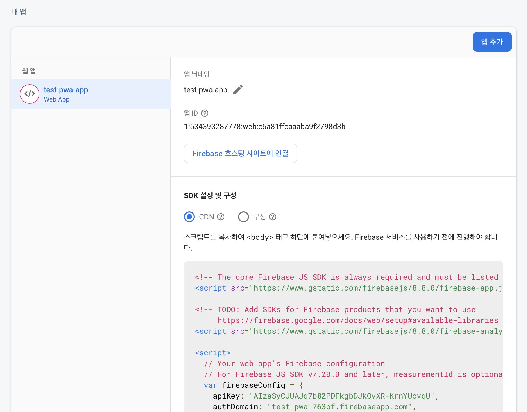Click the help icon beside 구성
527x412 pixels.
coord(273,217)
